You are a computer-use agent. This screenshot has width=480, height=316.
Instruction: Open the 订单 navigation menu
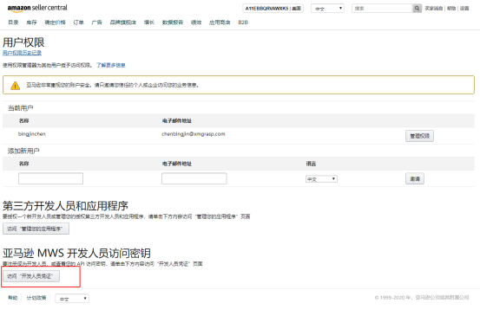[78, 23]
